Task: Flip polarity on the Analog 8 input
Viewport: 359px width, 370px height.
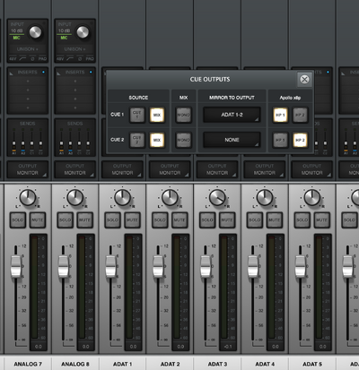Action: point(80,59)
